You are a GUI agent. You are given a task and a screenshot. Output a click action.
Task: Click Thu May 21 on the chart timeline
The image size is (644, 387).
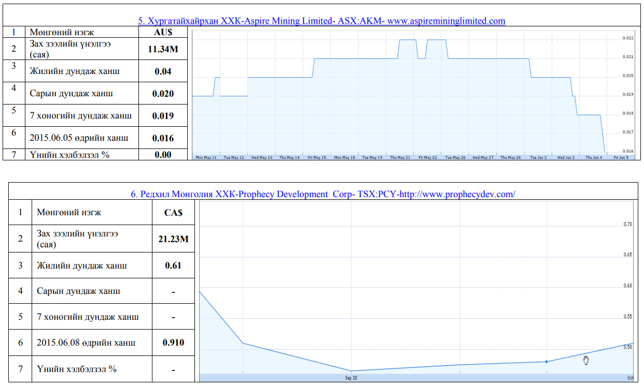pyautogui.click(x=400, y=157)
